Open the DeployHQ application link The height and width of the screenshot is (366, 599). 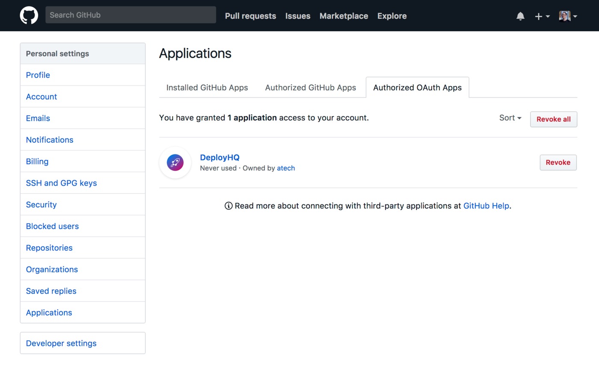(219, 157)
